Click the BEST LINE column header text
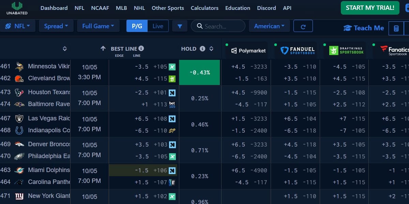This screenshot has width=409, height=204. tap(124, 49)
